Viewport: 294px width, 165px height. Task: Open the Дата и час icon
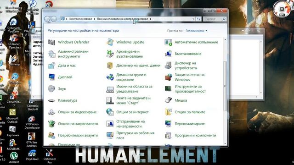click(51, 66)
